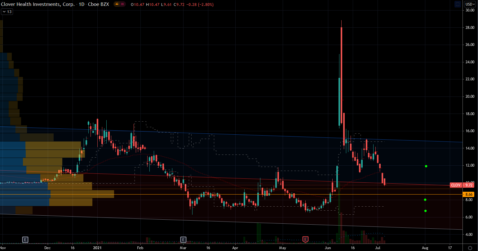Click the 2021 label on time axis

click(x=98, y=248)
